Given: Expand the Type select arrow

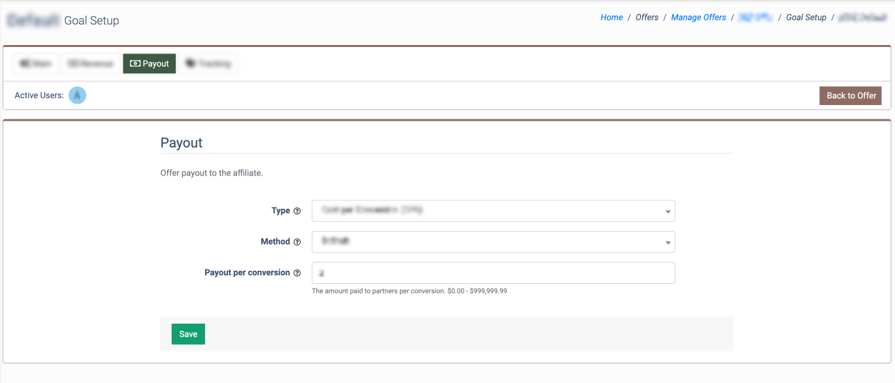Looking at the screenshot, I should tap(668, 211).
